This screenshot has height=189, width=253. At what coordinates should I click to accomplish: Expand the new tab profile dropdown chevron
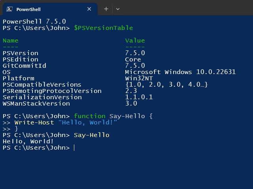pos(118,9)
